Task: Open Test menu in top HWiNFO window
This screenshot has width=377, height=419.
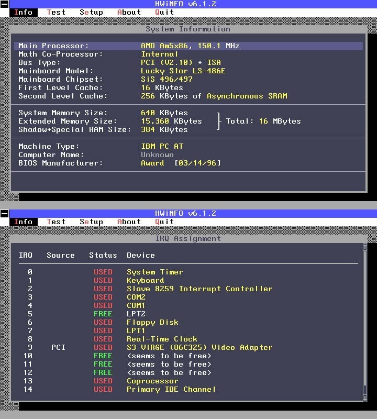Action: pos(56,12)
